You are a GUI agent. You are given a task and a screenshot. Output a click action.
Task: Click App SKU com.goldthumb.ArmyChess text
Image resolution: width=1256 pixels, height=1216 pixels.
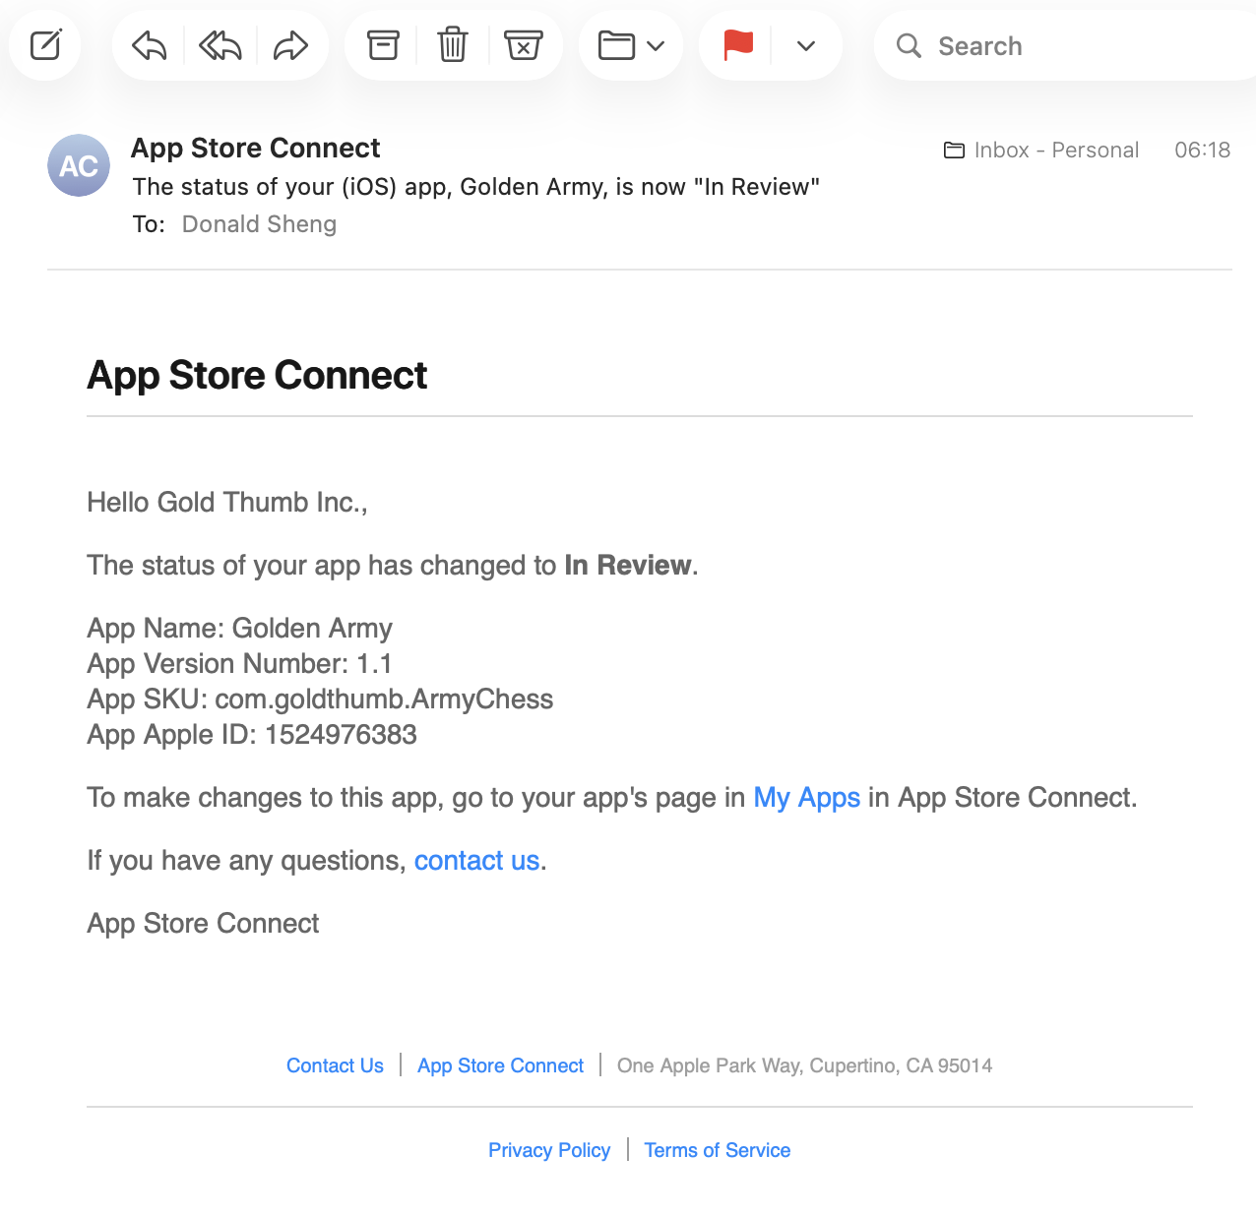(x=320, y=699)
